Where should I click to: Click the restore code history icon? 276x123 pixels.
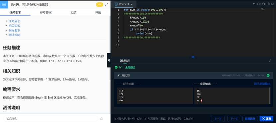[263, 4]
